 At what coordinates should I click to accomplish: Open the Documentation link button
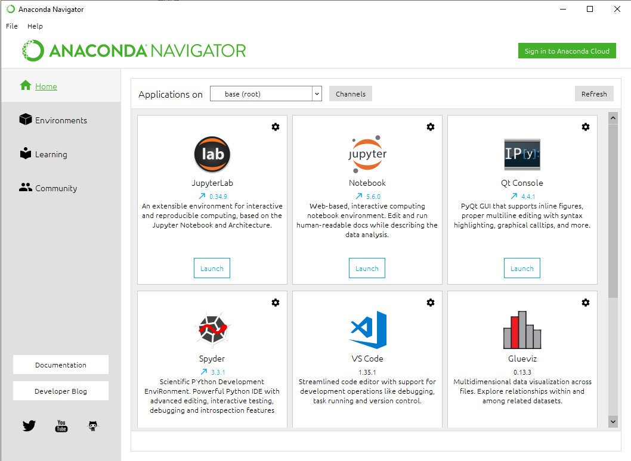point(61,365)
